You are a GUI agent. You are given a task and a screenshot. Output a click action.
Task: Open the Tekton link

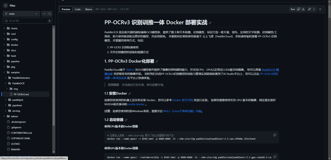click(130, 70)
